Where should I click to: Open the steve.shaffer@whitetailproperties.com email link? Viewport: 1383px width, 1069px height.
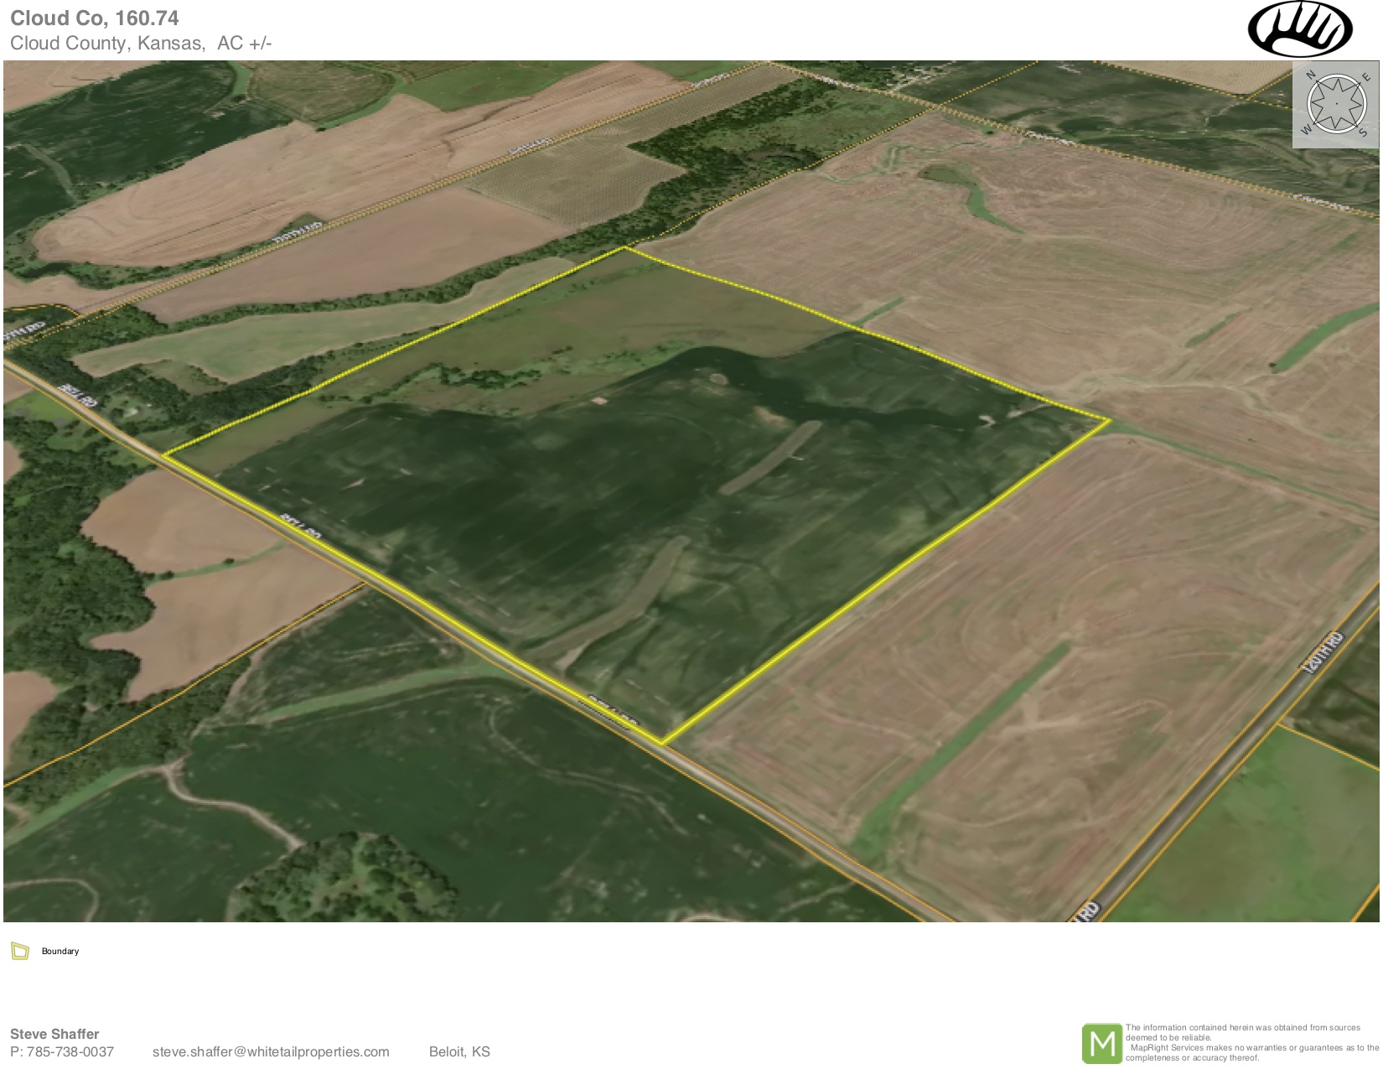pyautogui.click(x=271, y=1051)
